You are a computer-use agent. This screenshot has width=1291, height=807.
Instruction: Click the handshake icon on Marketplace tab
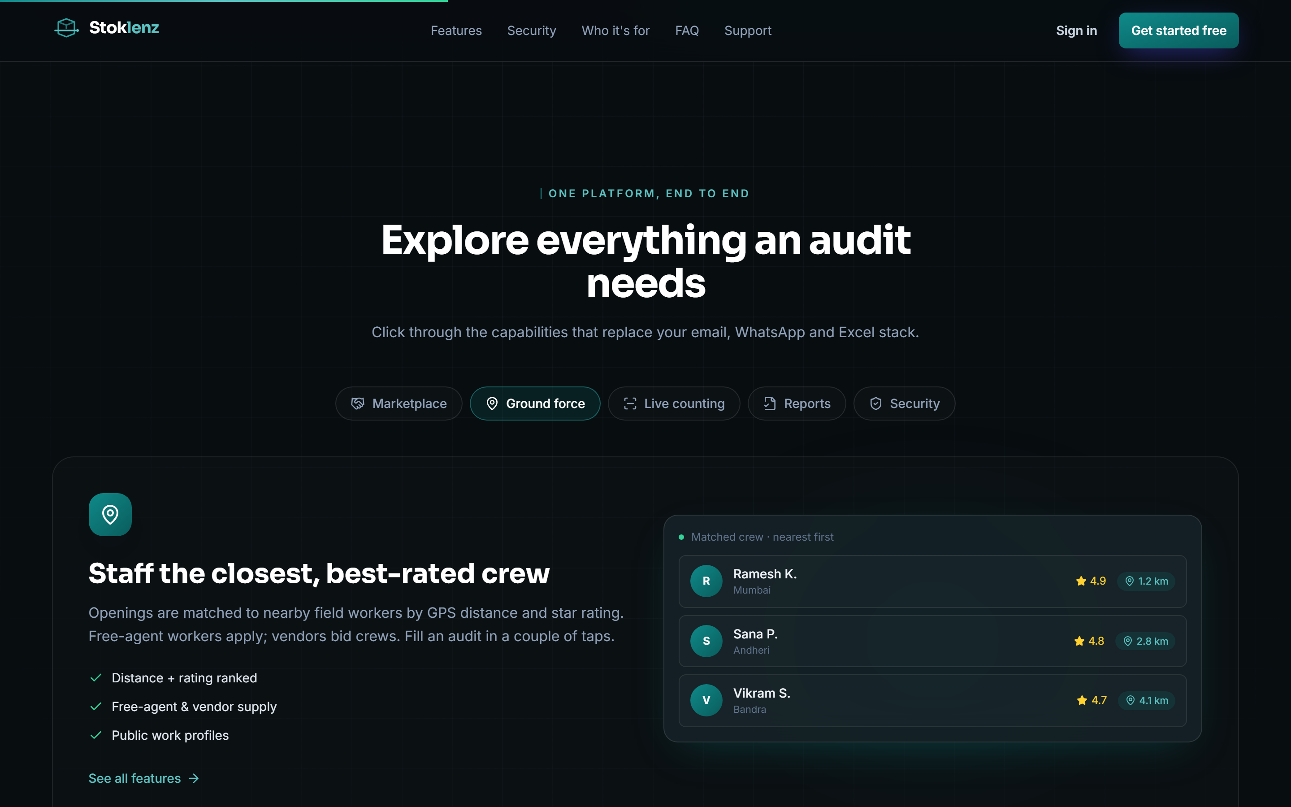coord(357,403)
